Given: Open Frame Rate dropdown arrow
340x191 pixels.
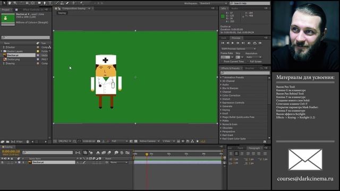Looking at the screenshot, I should point(232,57).
